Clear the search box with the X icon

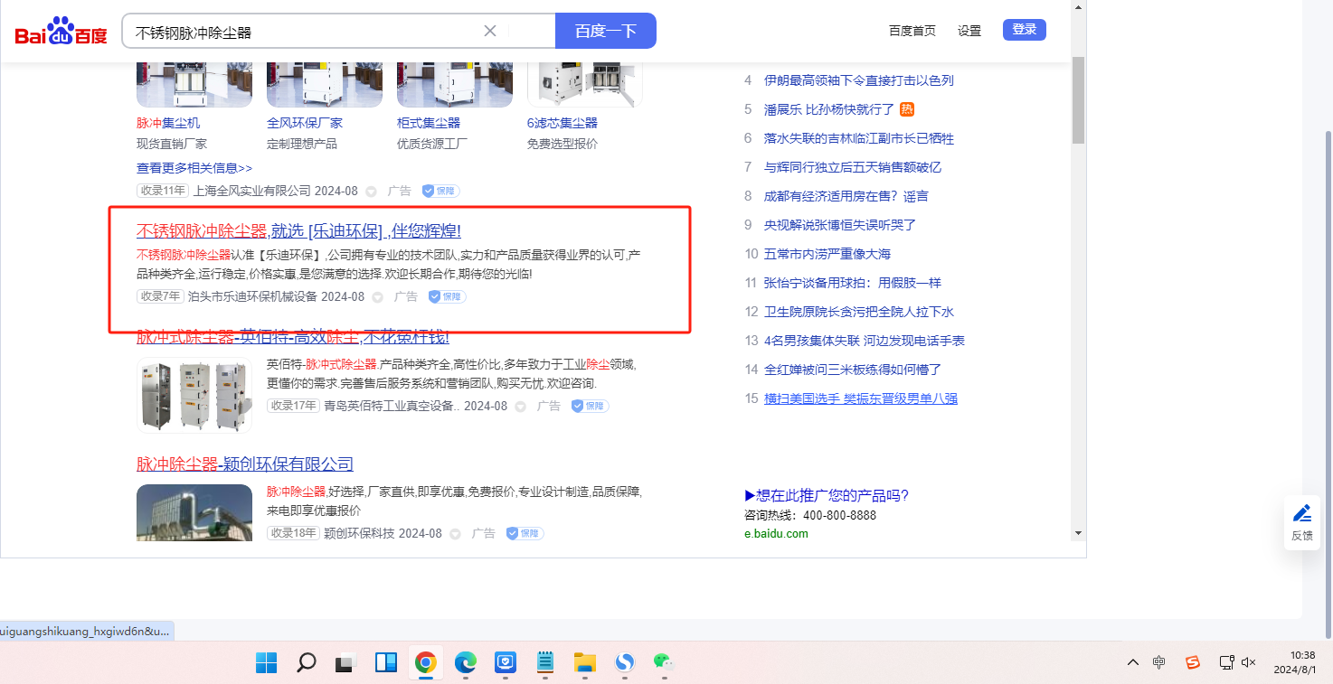490,31
